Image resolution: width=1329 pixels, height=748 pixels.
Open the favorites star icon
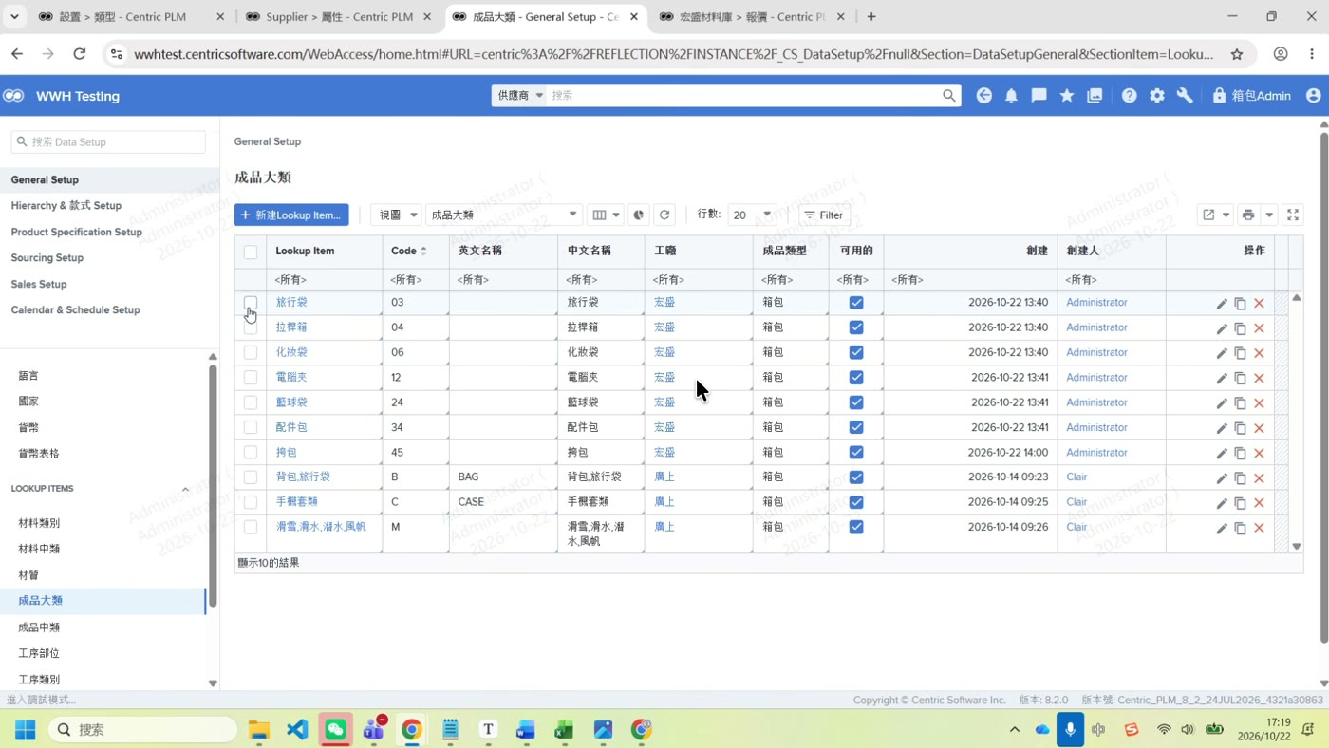click(1067, 96)
